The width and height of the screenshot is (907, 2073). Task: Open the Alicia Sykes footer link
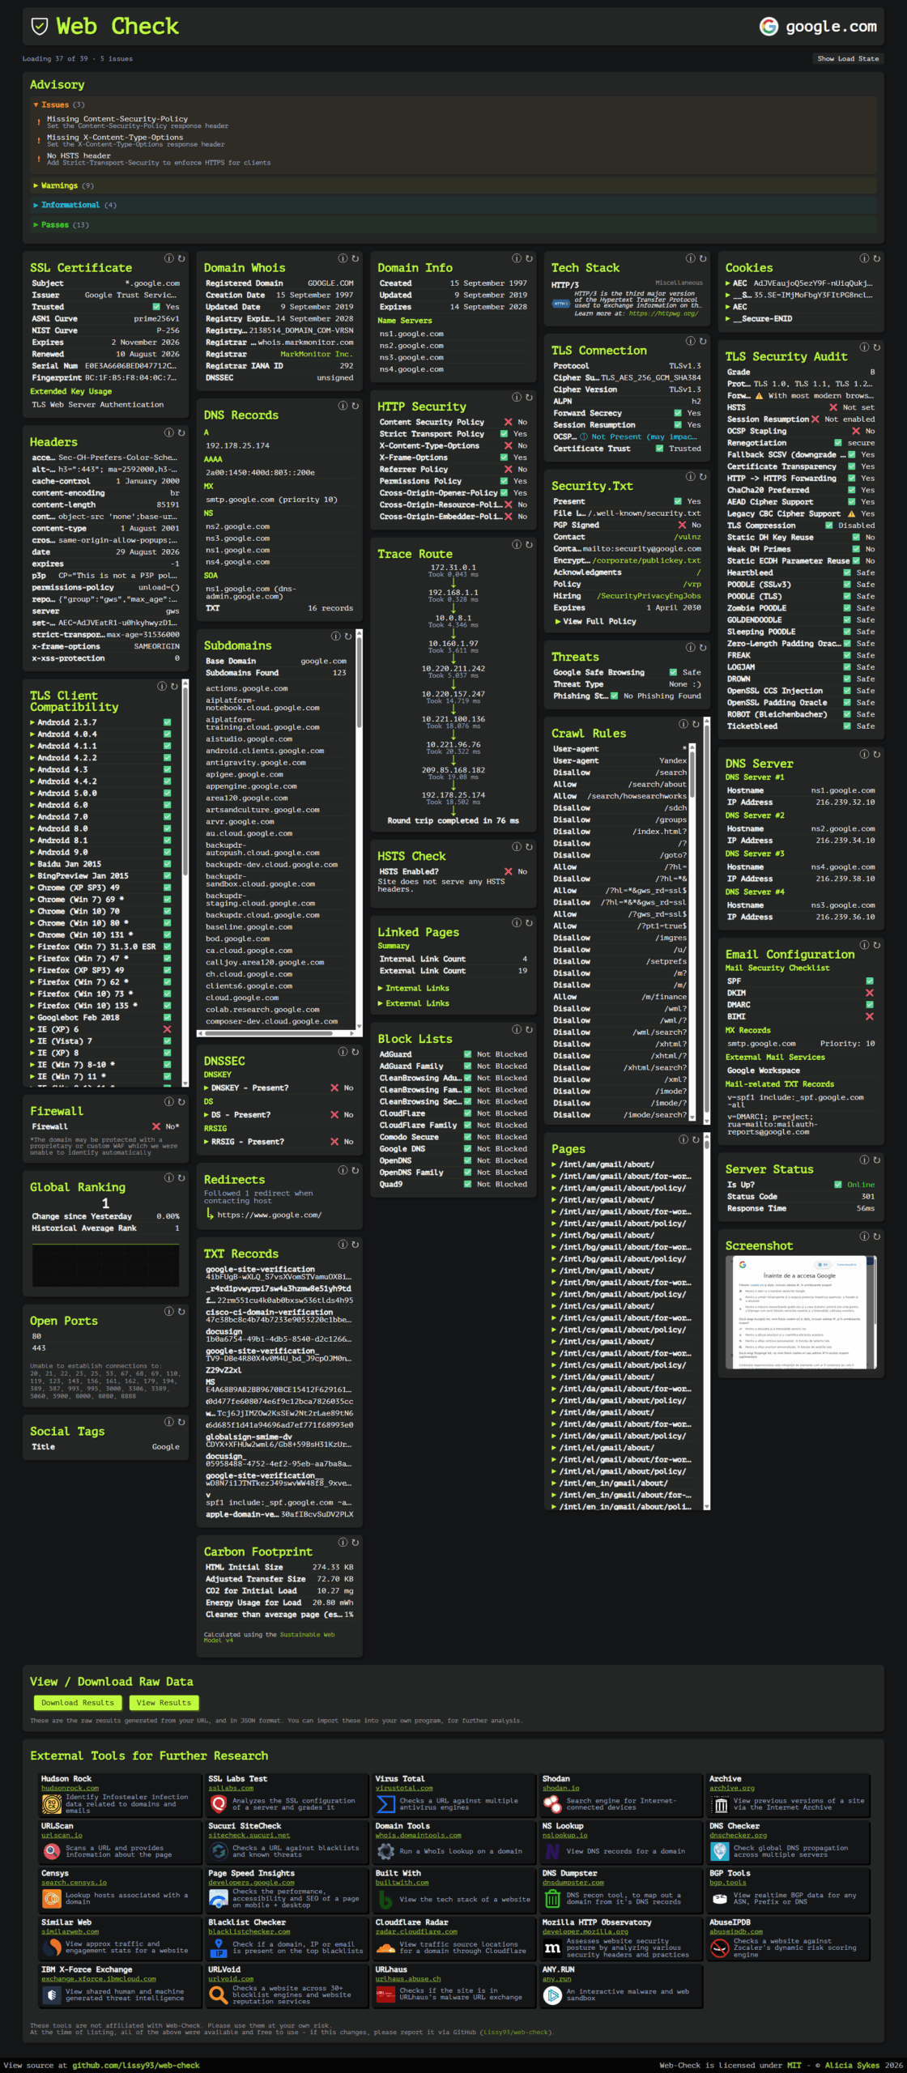click(852, 2065)
